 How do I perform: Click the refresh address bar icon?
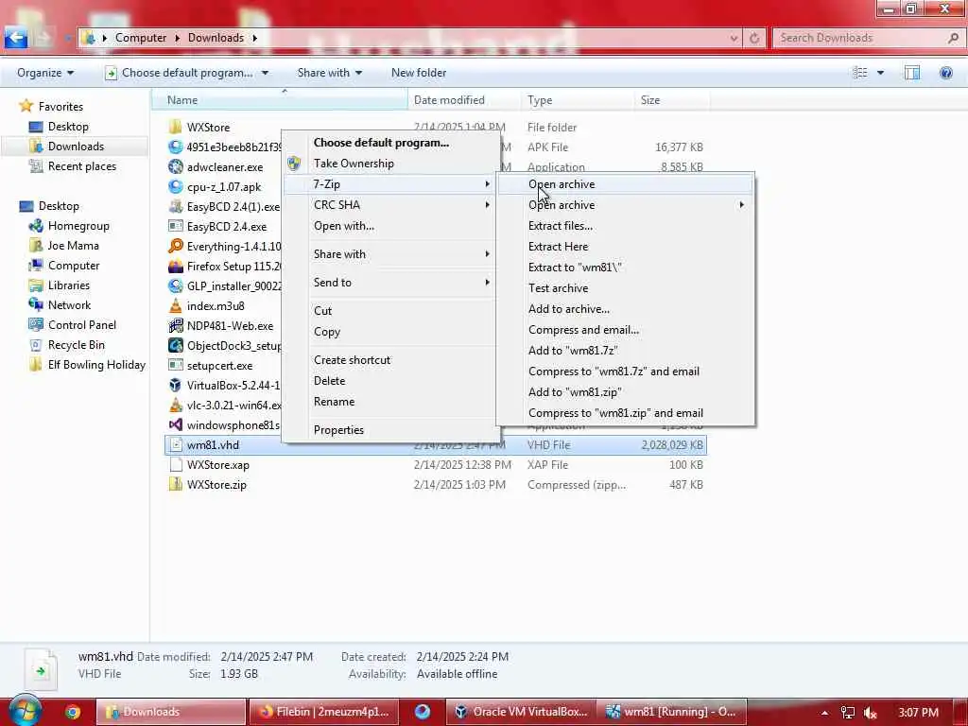[754, 38]
